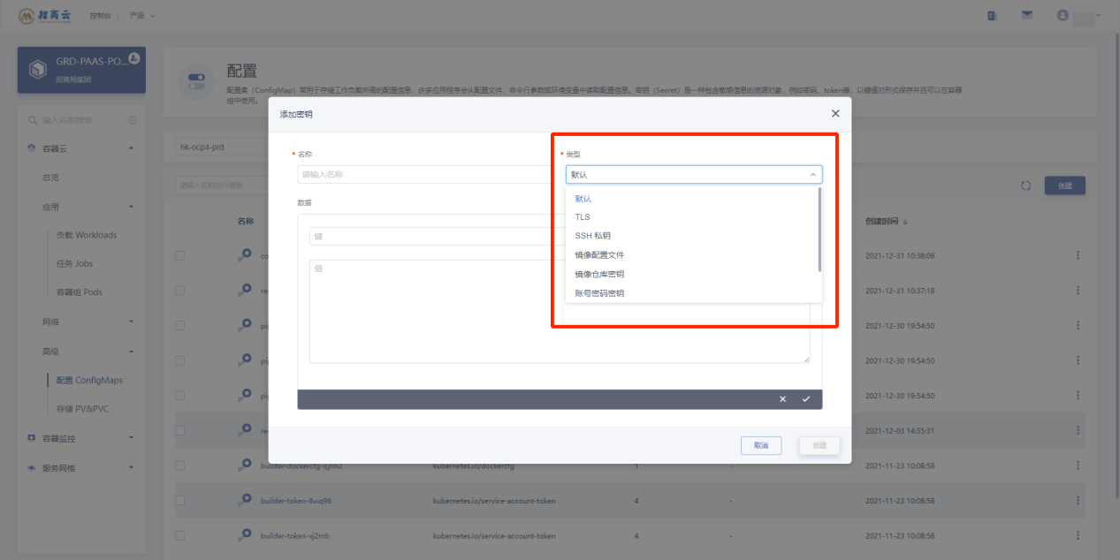
Task: Collapse the 类型 dropdown showing 默认
Action: (x=694, y=175)
